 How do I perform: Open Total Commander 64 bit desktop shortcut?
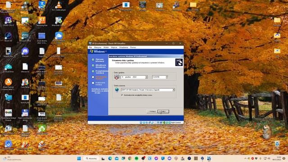click(25, 115)
